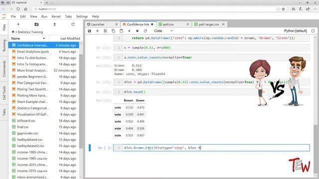Click the s.vote.value_counts code cell
The image size is (319, 179).
(x=211, y=58)
